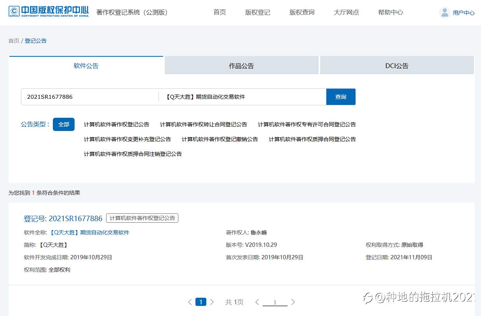Go to previous results page arrow beside 1
Viewport: 481px width, 316px height.
tap(190, 302)
